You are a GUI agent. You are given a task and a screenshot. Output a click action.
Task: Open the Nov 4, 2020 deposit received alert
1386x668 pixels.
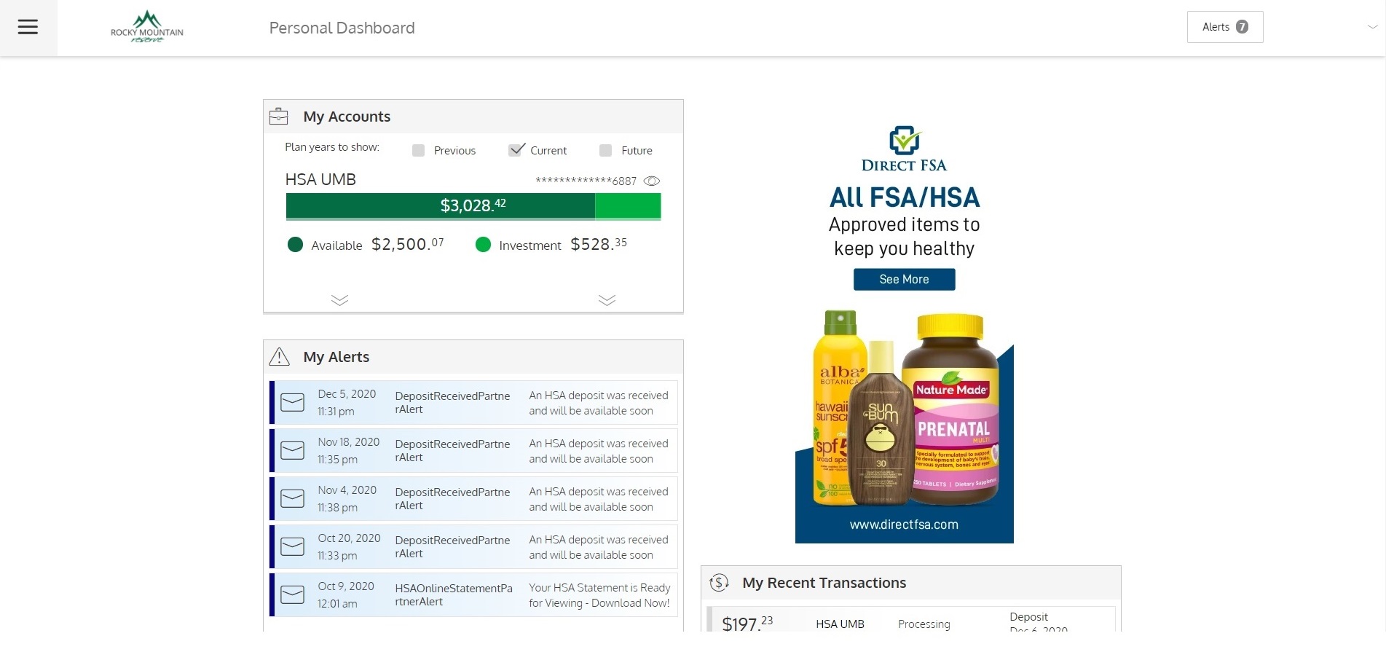tap(473, 499)
